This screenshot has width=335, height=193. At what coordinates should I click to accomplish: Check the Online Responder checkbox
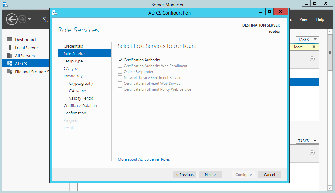point(120,71)
